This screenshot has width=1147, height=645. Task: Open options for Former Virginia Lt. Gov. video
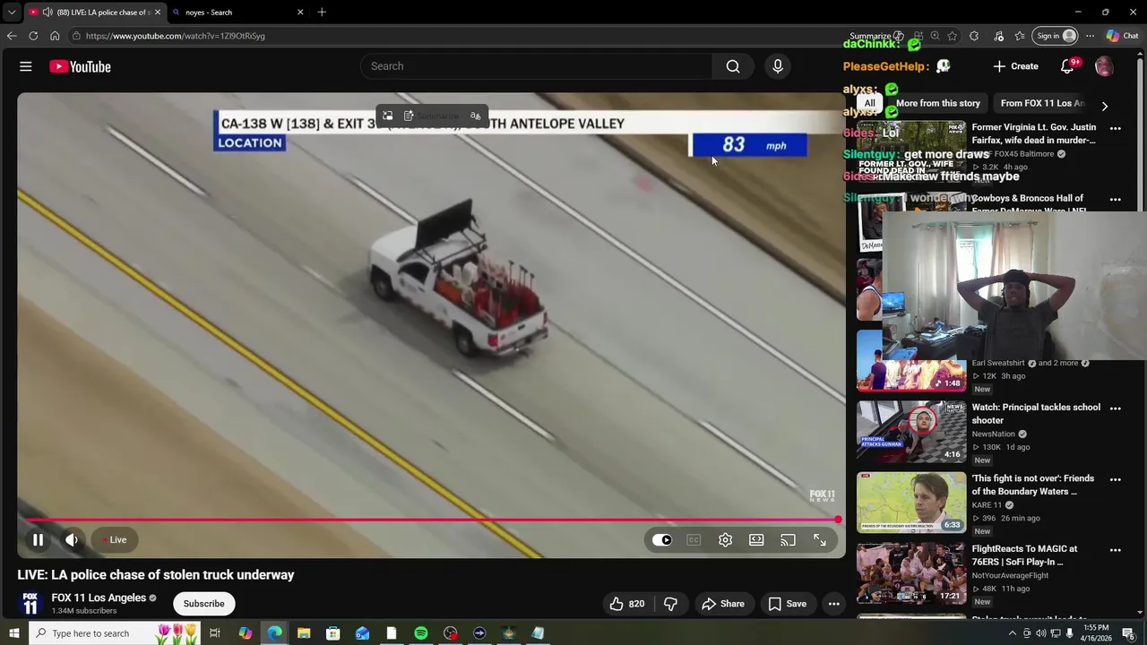pyautogui.click(x=1115, y=128)
